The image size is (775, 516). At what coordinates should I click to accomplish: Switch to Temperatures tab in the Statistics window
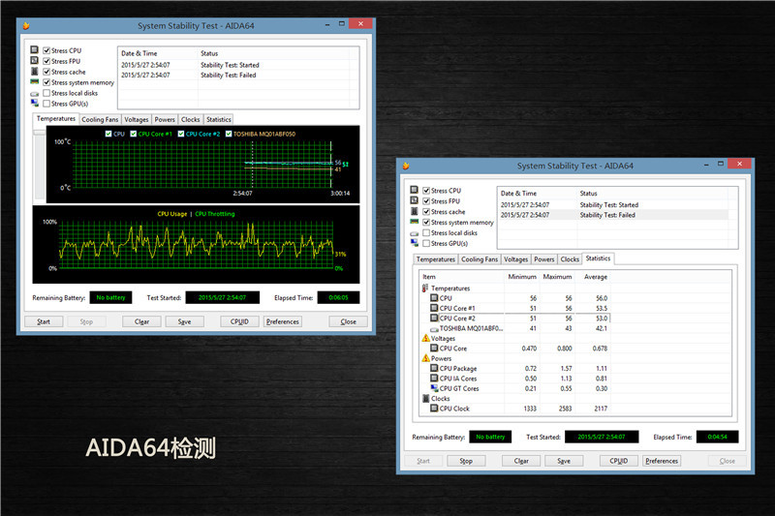[436, 259]
